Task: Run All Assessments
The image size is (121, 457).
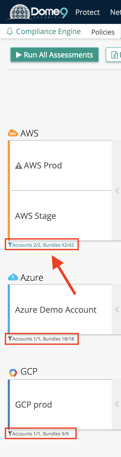Action: 55,55
